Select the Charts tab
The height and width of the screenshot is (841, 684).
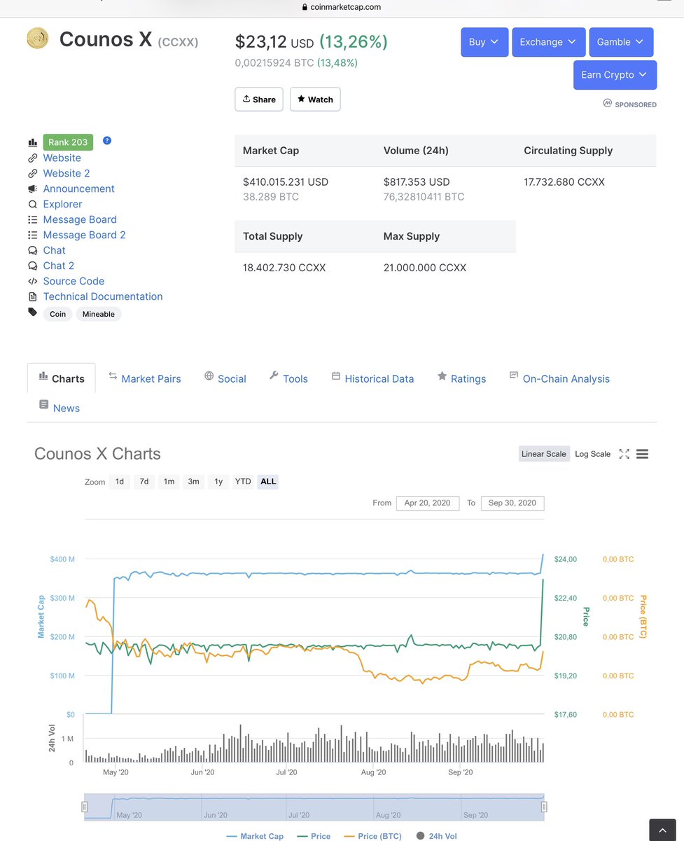[62, 378]
